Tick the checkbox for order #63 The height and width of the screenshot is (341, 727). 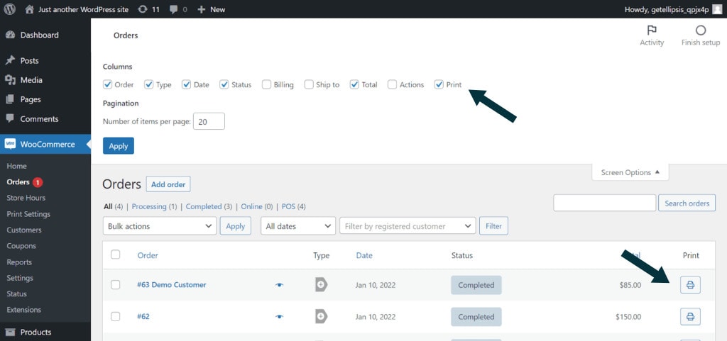[116, 285]
